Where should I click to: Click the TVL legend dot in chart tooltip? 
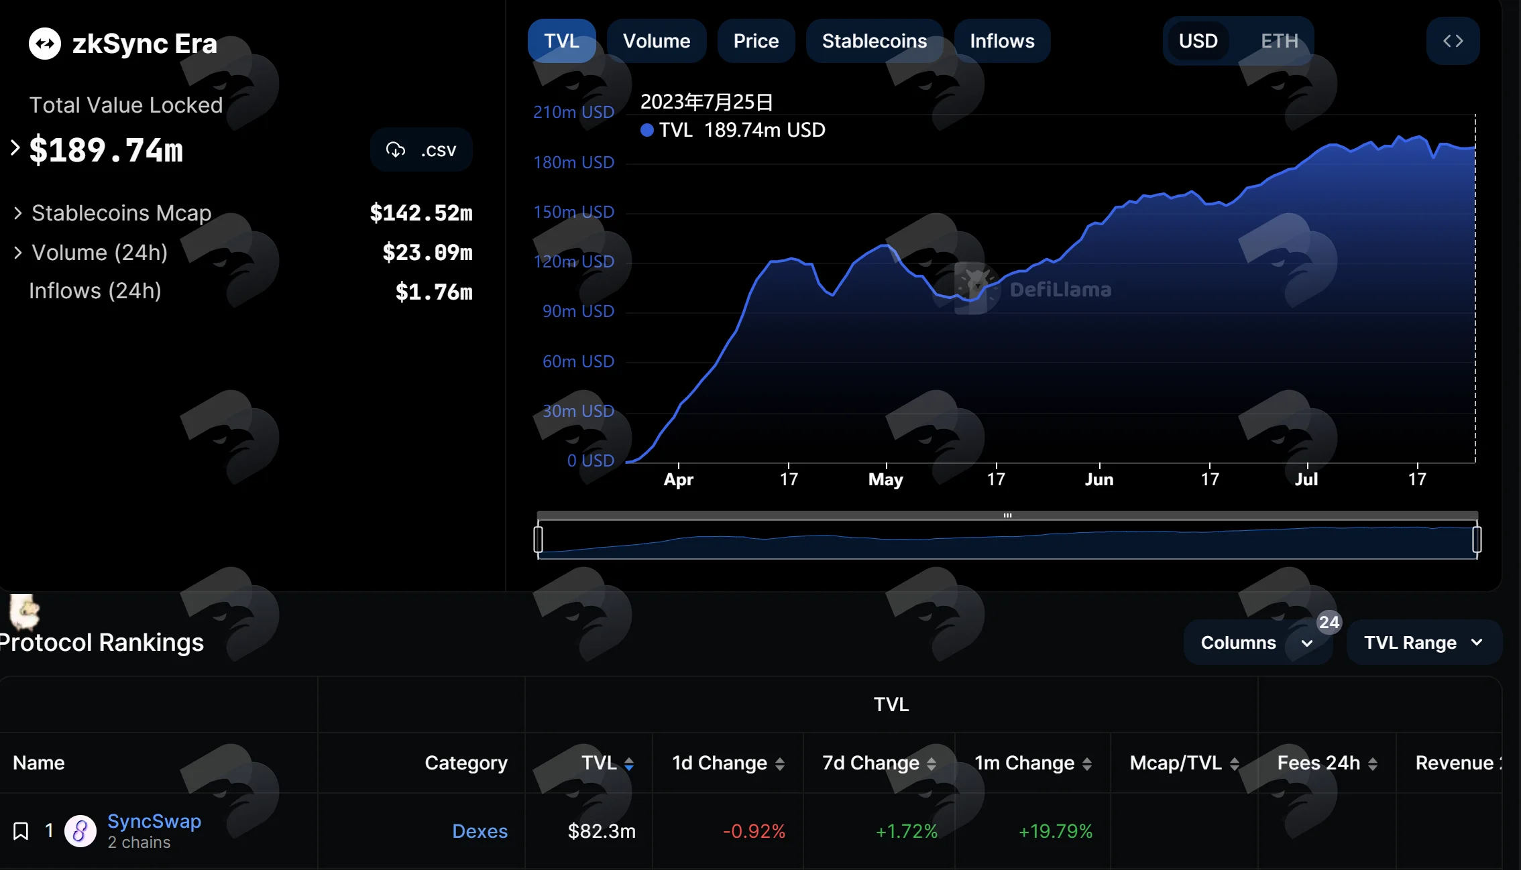pyautogui.click(x=646, y=130)
